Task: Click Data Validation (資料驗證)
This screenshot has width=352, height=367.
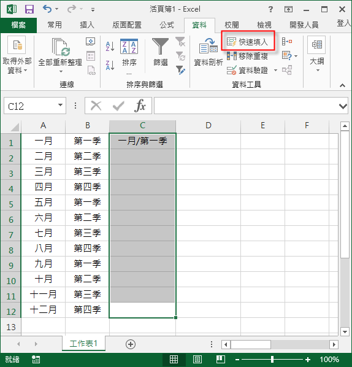Action: pyautogui.click(x=248, y=70)
